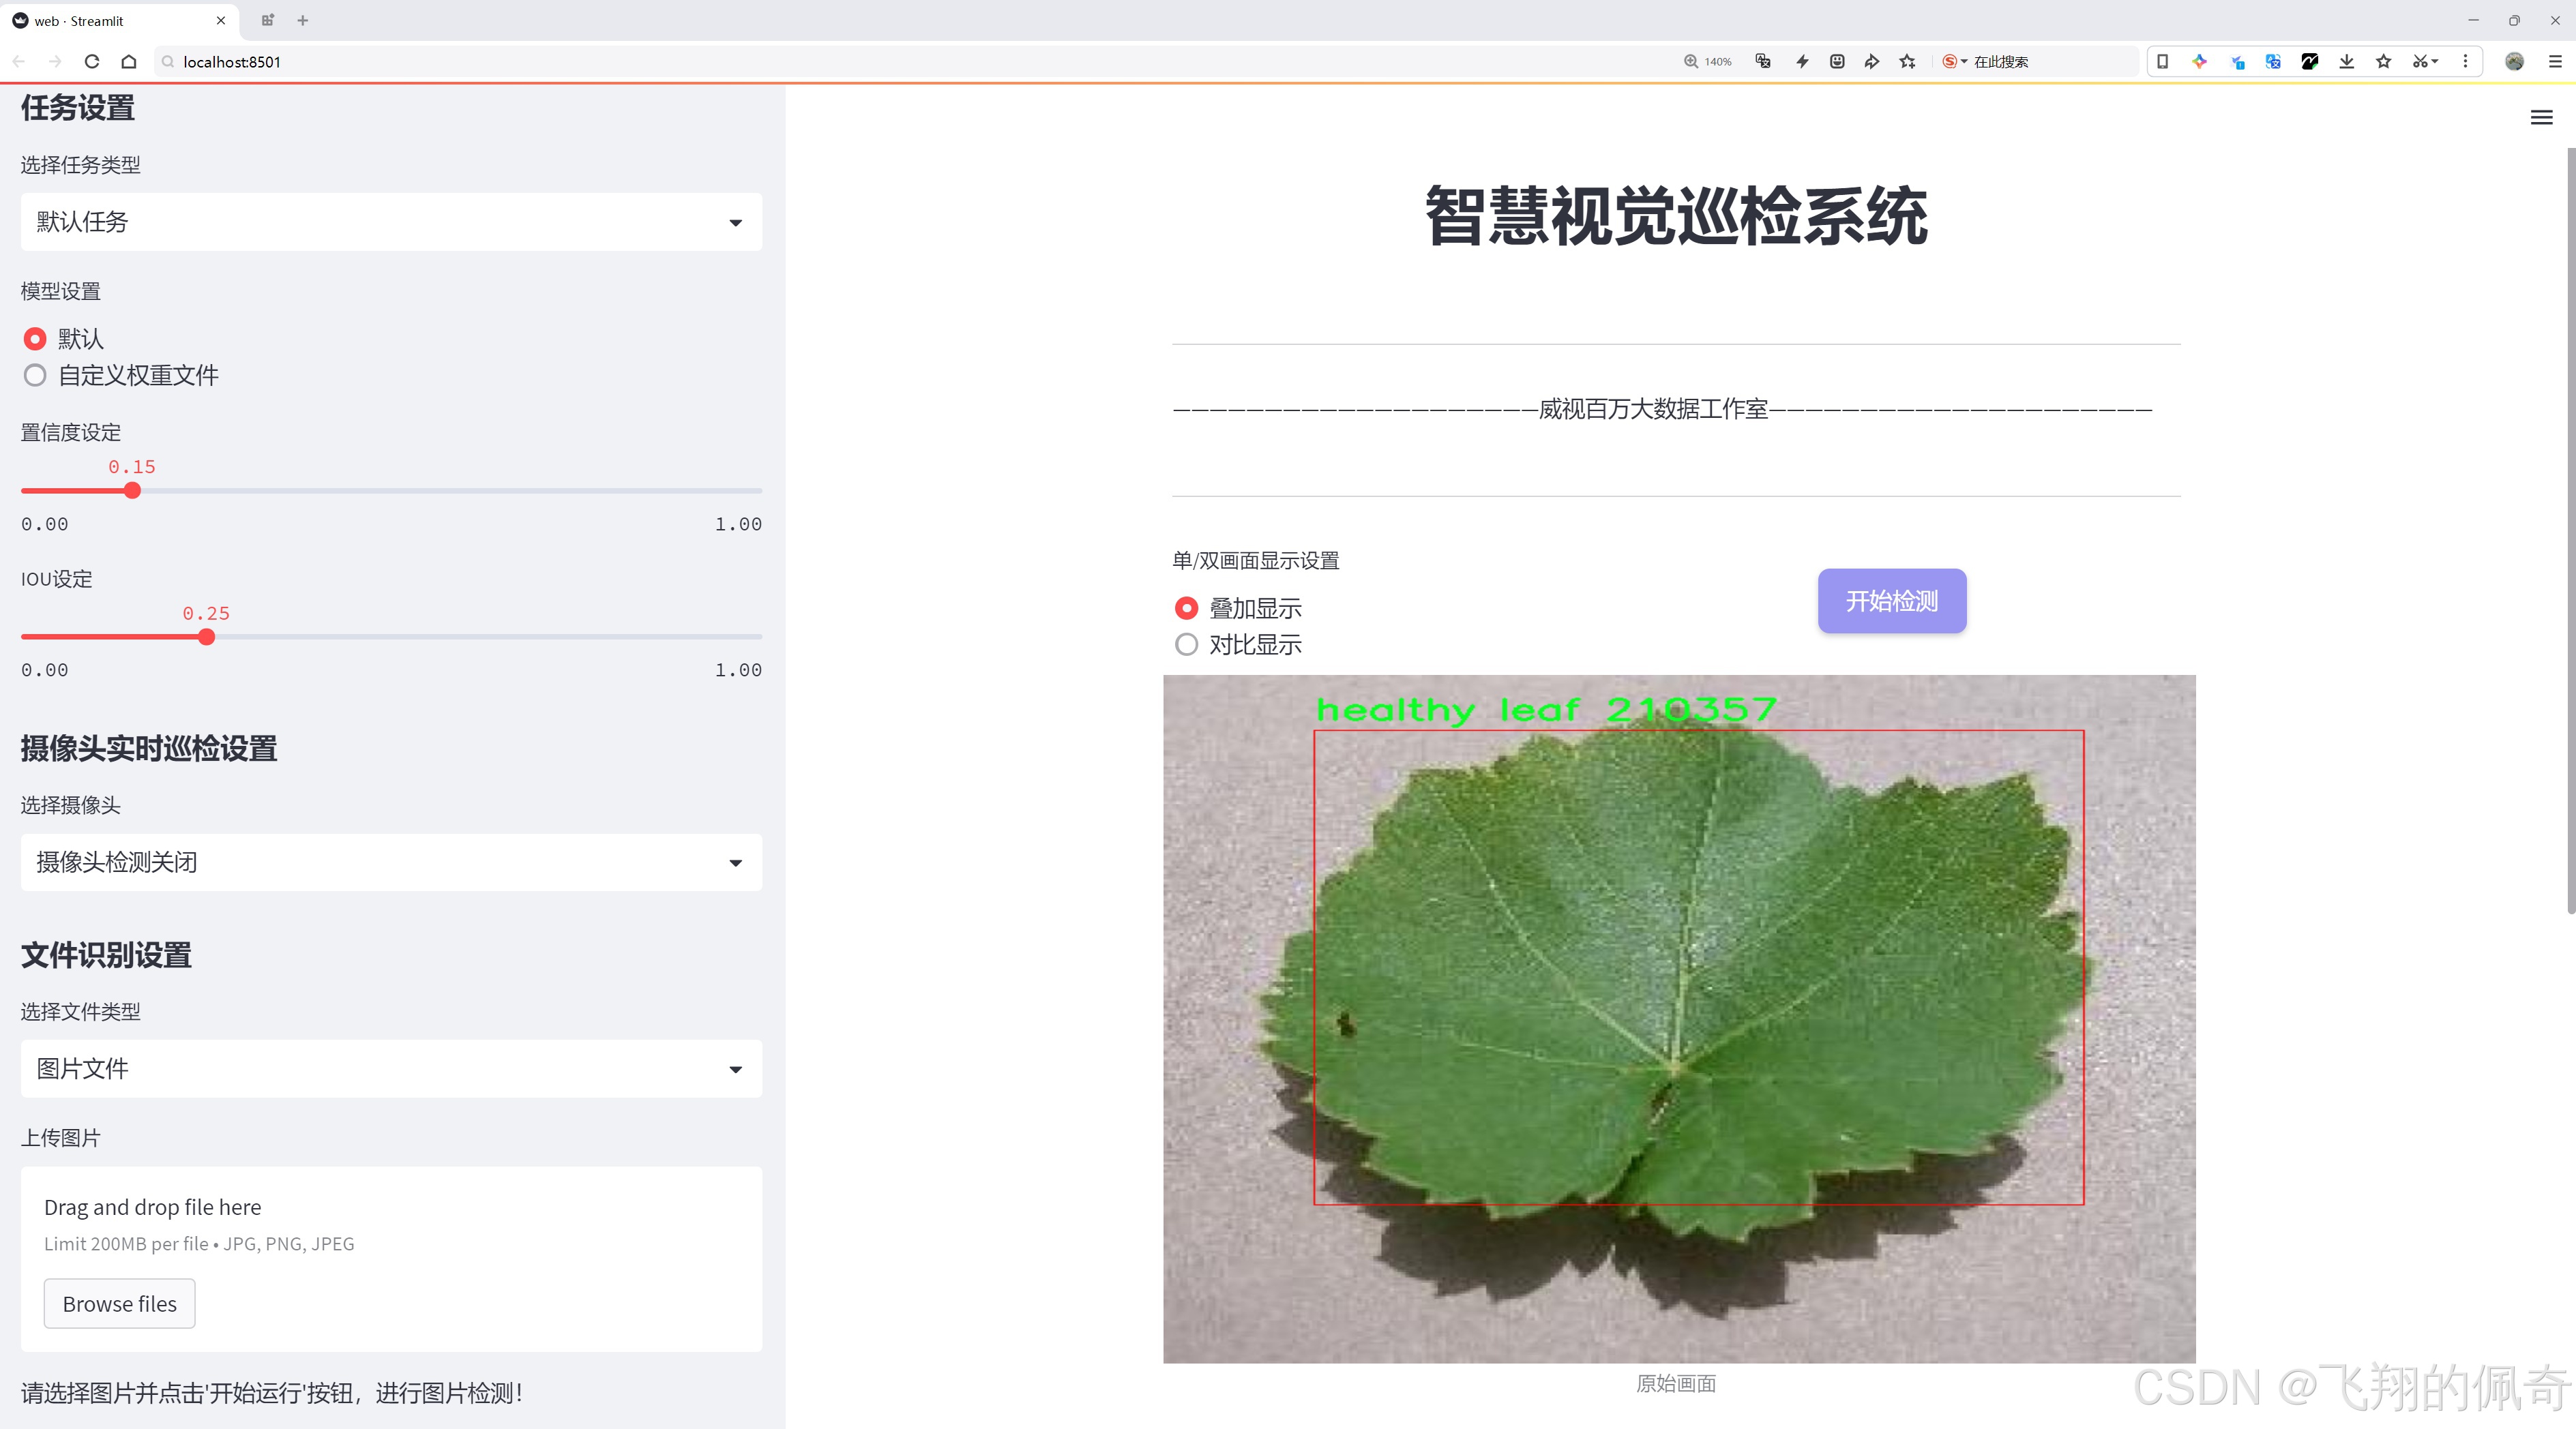Click the 开始检测 button

[x=1891, y=601]
